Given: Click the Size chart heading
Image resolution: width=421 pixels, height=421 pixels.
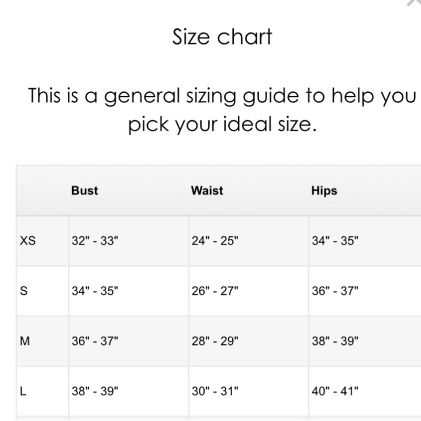Looking at the screenshot, I should pyautogui.click(x=222, y=37).
